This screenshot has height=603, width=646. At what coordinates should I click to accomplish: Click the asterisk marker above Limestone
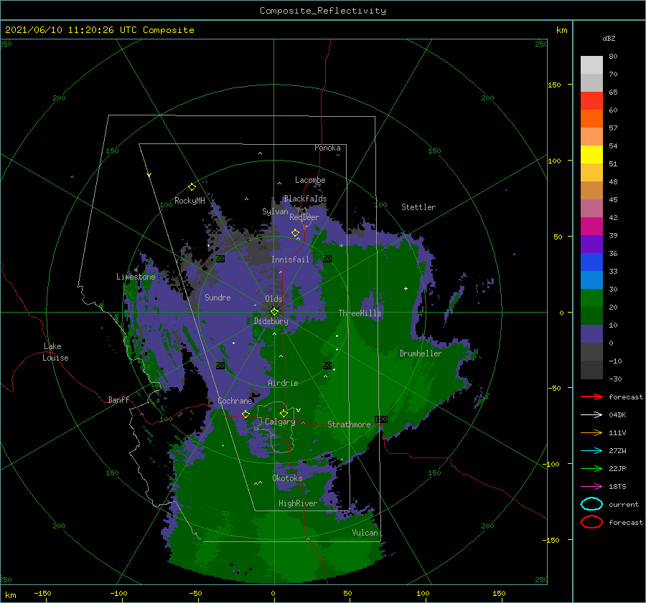[136, 270]
